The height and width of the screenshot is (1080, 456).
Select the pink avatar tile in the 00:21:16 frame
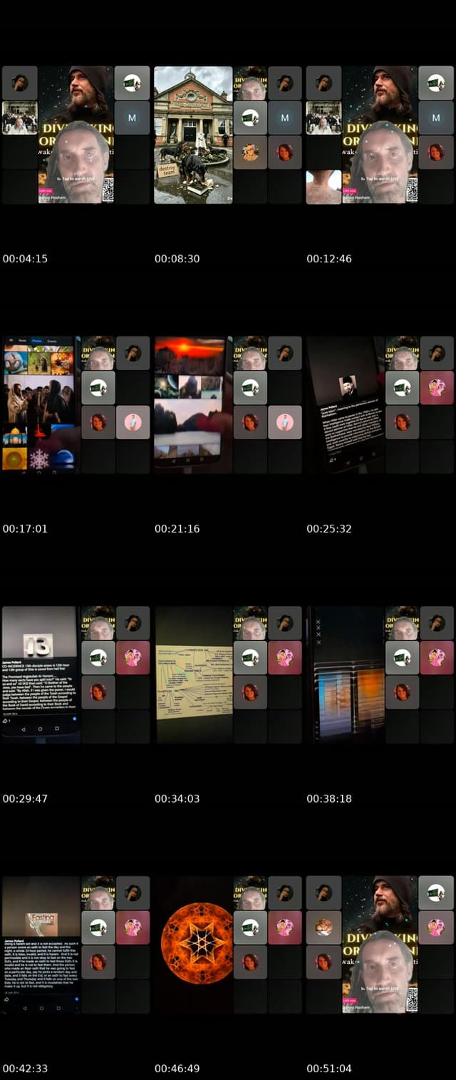(285, 422)
